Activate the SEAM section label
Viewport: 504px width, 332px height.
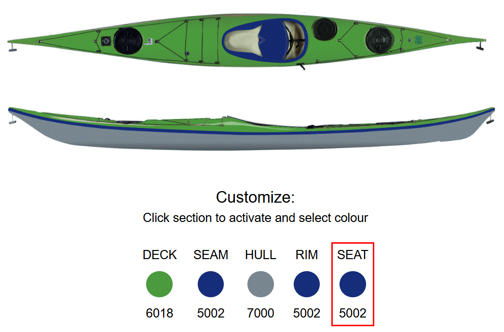pos(210,255)
